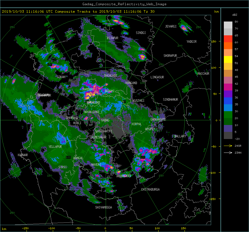Click the SINDGI city label
The width and height of the screenshot is (249, 232).
point(141,33)
